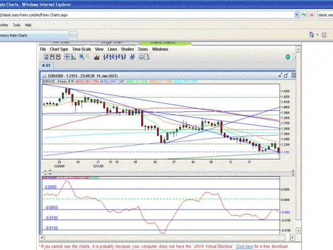The height and width of the screenshot is (250, 333).
Task: Click the rightmost blue line-tool icon
Action: 124,57
